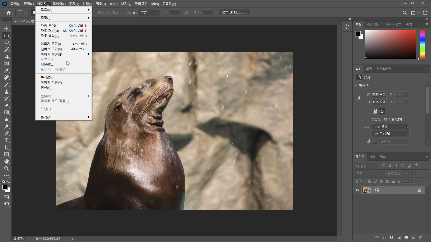Select the Lasso tool

(x=6, y=42)
